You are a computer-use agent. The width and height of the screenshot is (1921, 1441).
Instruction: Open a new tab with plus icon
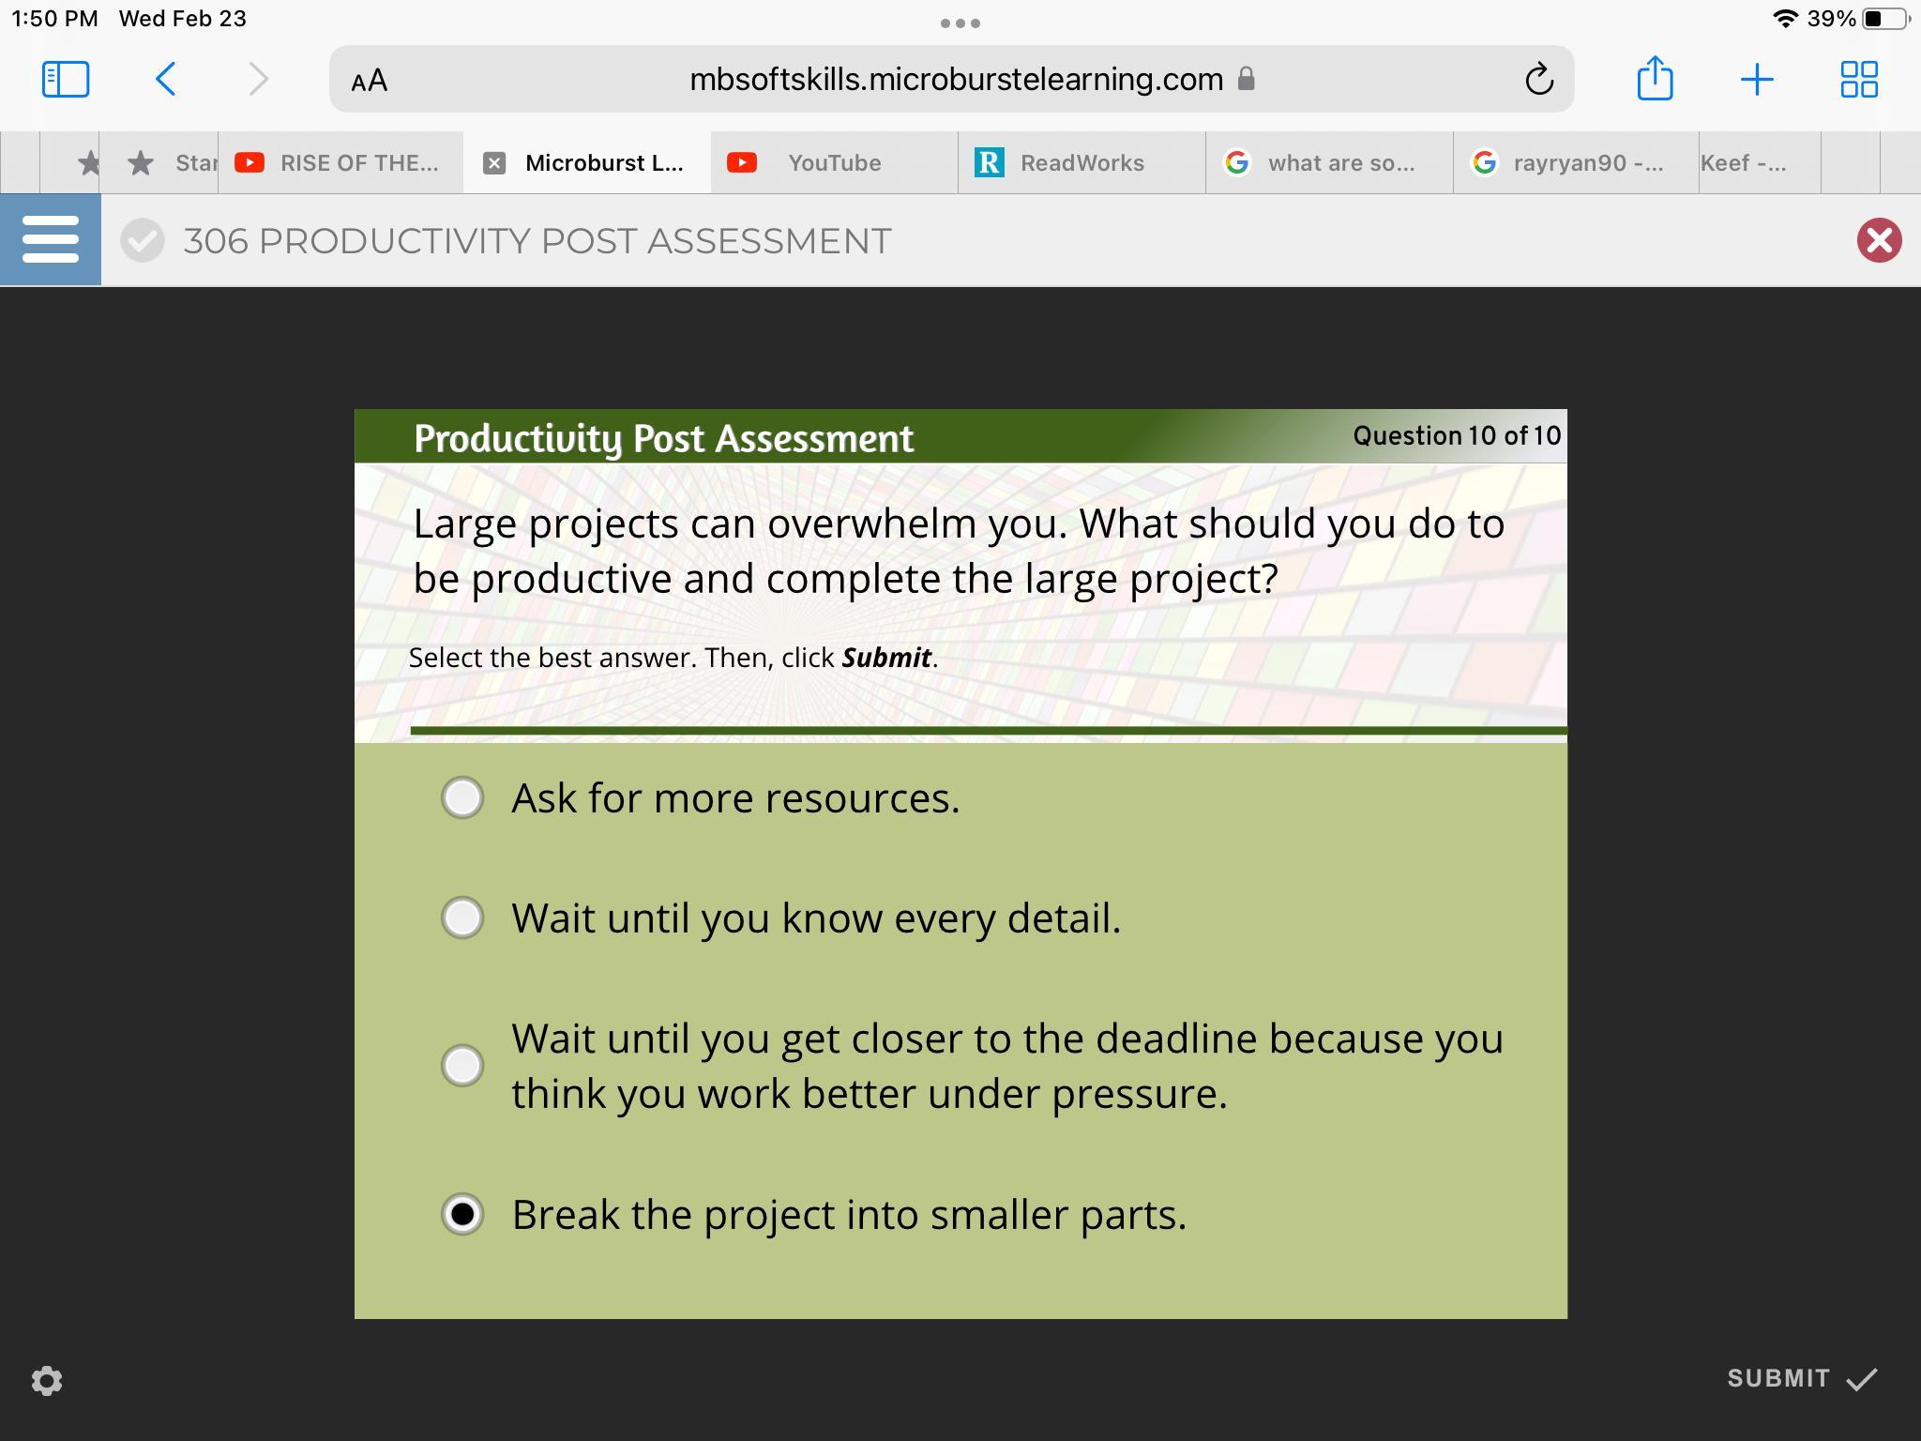click(1756, 79)
